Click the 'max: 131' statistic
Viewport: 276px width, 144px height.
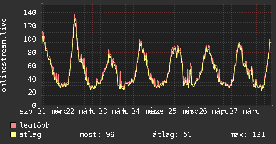248,135
